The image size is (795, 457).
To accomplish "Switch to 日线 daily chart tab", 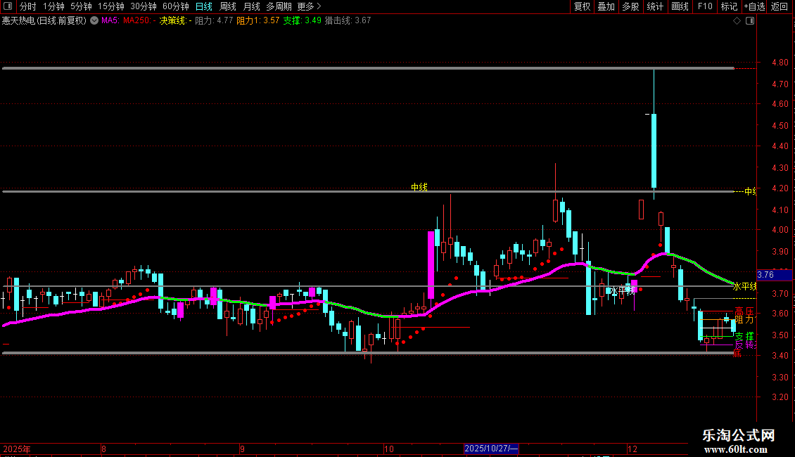I will pos(204,6).
